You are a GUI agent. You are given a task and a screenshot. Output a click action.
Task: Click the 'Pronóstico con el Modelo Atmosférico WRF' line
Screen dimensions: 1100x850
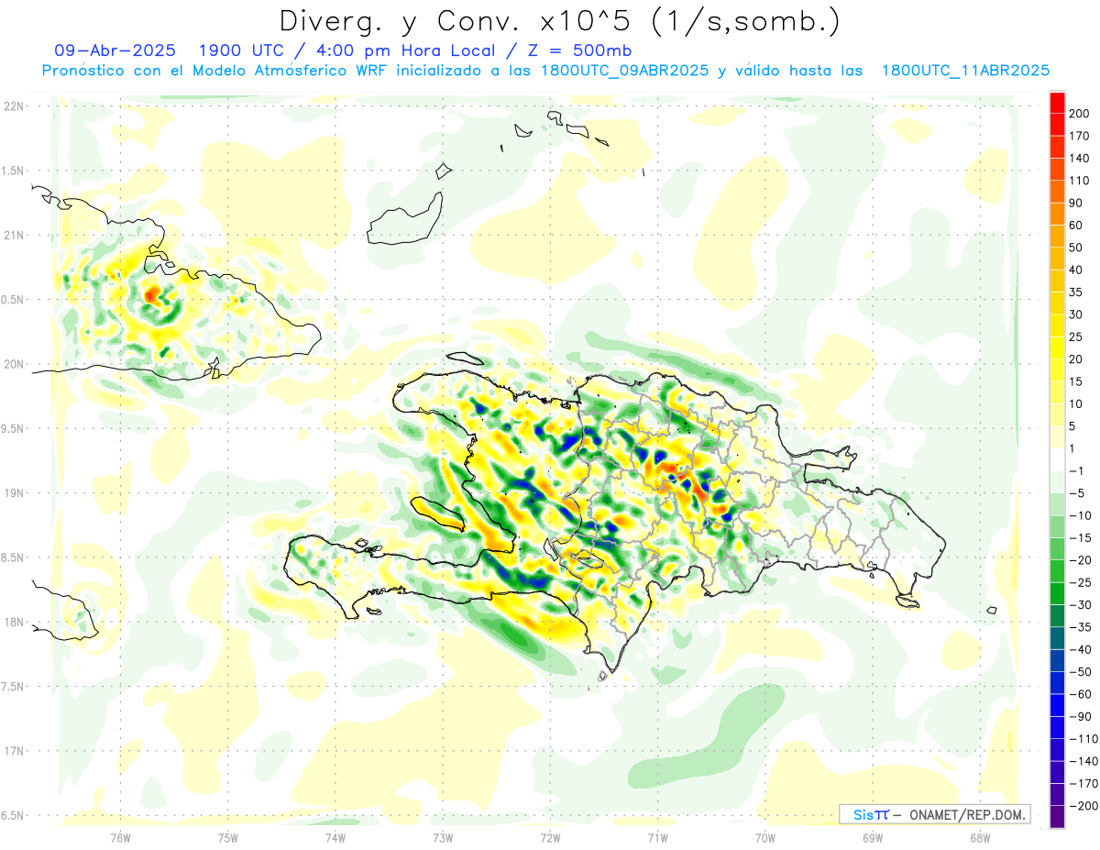[216, 71]
